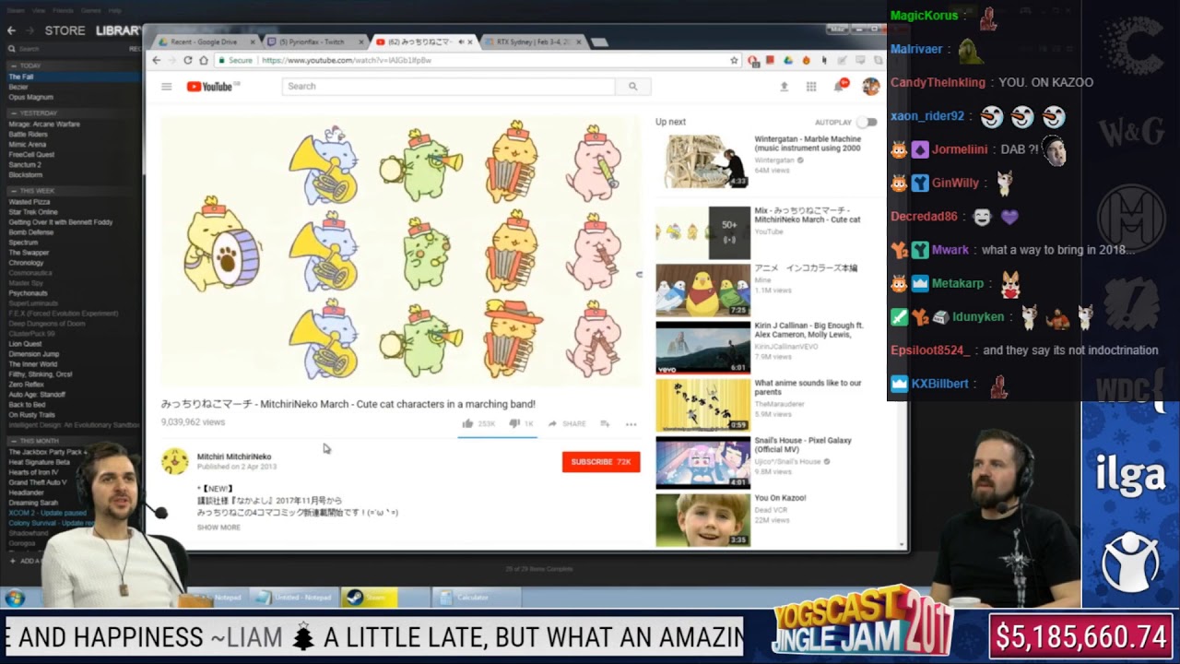Open STORE in Steam
Viewport: 1180px width, 664px height.
[x=65, y=30]
